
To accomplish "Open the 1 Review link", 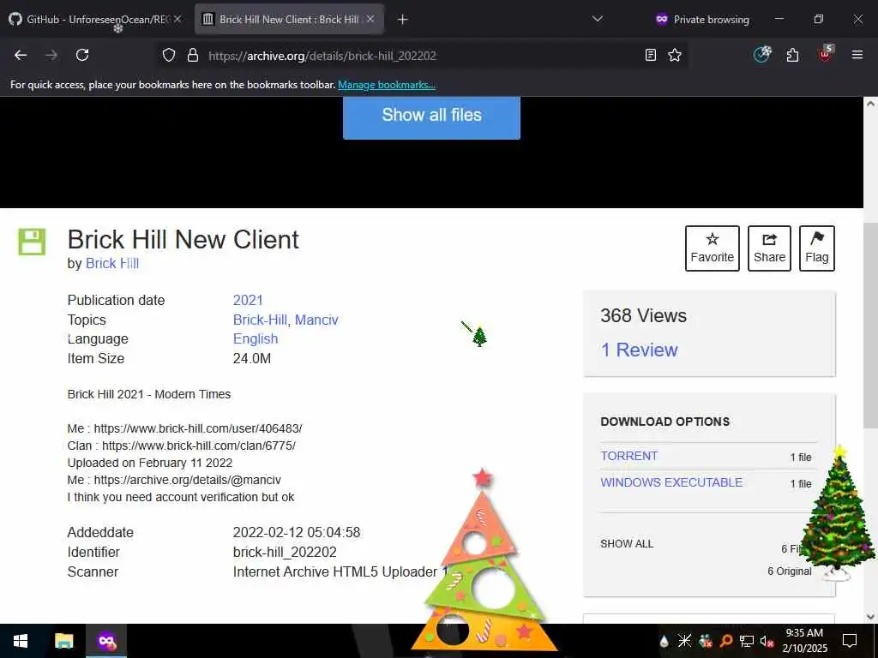I will [x=639, y=350].
